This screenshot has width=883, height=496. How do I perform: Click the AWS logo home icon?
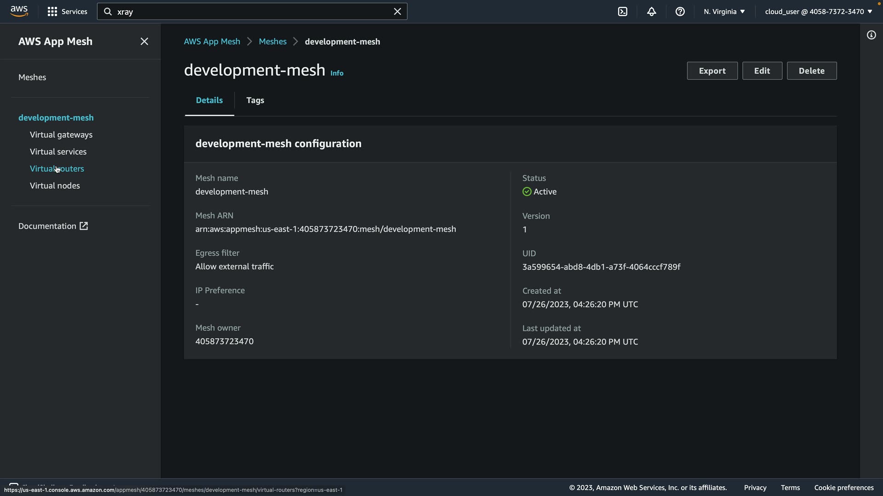pos(19,11)
